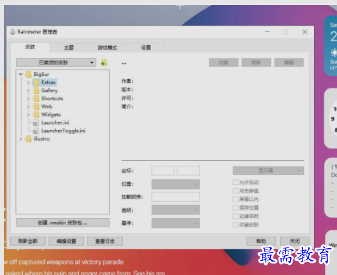
Task: Expand the Shortcuts tree node
Action: (28, 98)
